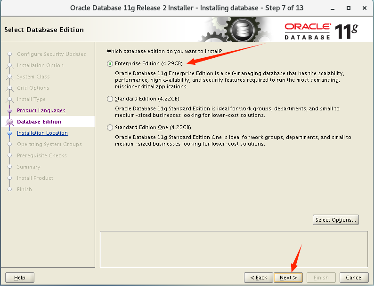Click the Finish step label in the sidebar
Screen dimensions: 374x286
[x=24, y=189]
